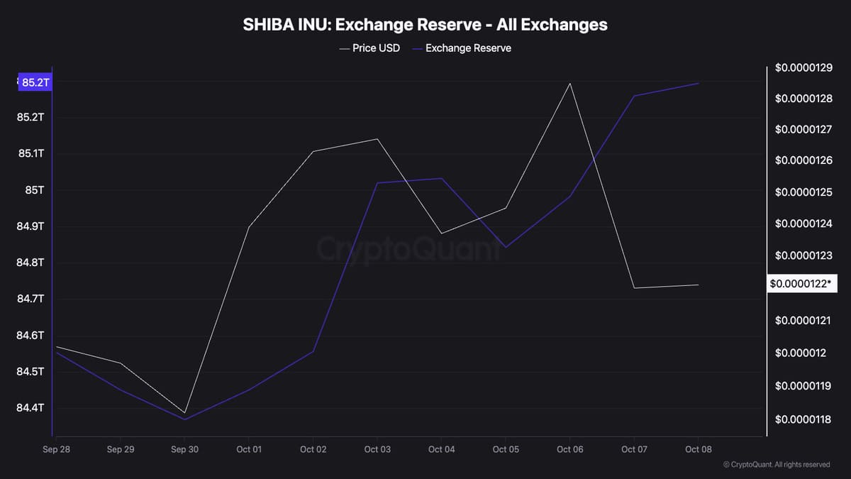
Task: Click the CryptoQuant watermark in the chart center
Action: click(x=408, y=250)
